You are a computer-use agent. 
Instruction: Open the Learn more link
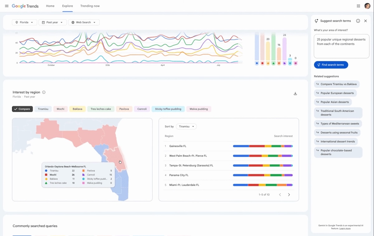click(x=345, y=229)
